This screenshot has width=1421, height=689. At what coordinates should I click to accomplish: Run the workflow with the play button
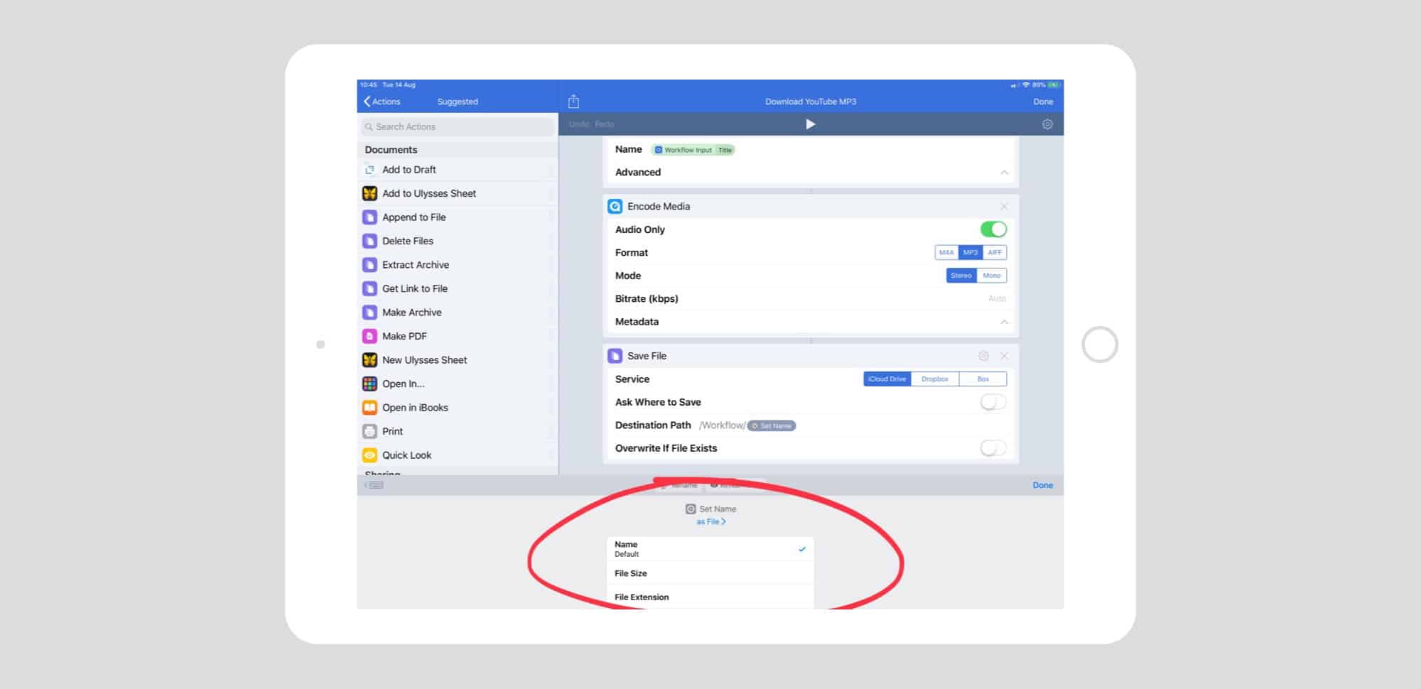tap(810, 124)
